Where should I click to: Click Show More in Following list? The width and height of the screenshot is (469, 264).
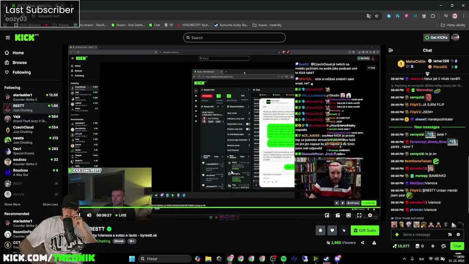[12, 204]
